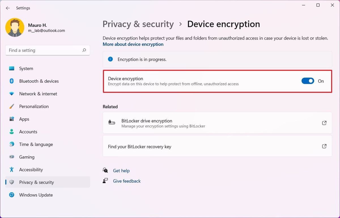Viewport: 340px width, 218px height.
Task: Click Privacy & security breadcrumb to go back
Action: (x=138, y=24)
